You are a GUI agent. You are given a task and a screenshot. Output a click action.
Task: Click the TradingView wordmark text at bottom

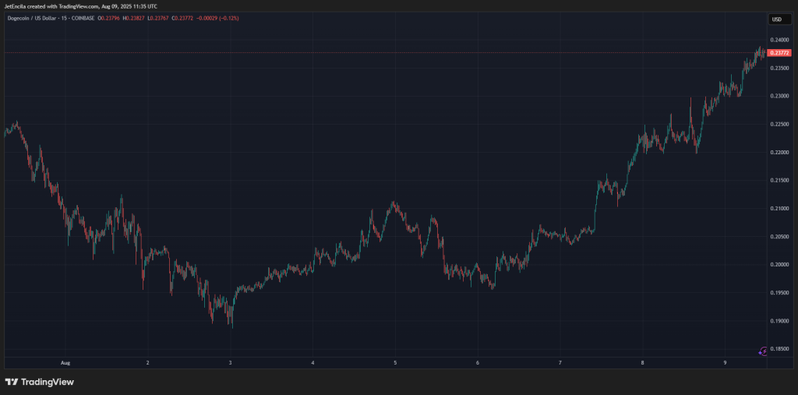[x=46, y=382]
